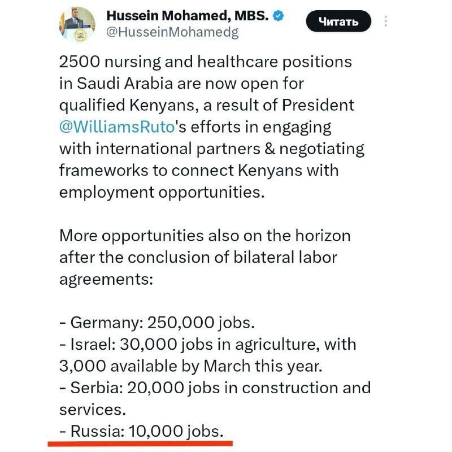
Task: Click the word 'services.' in the tweet
Action: (x=93, y=410)
